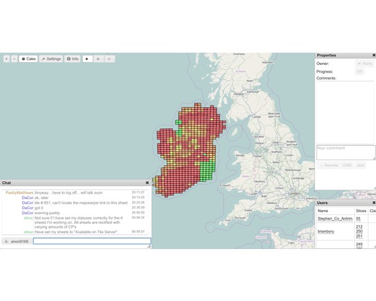This screenshot has width=376, height=301.
Task: Open Settings with the wrench icon
Action: coord(51,59)
